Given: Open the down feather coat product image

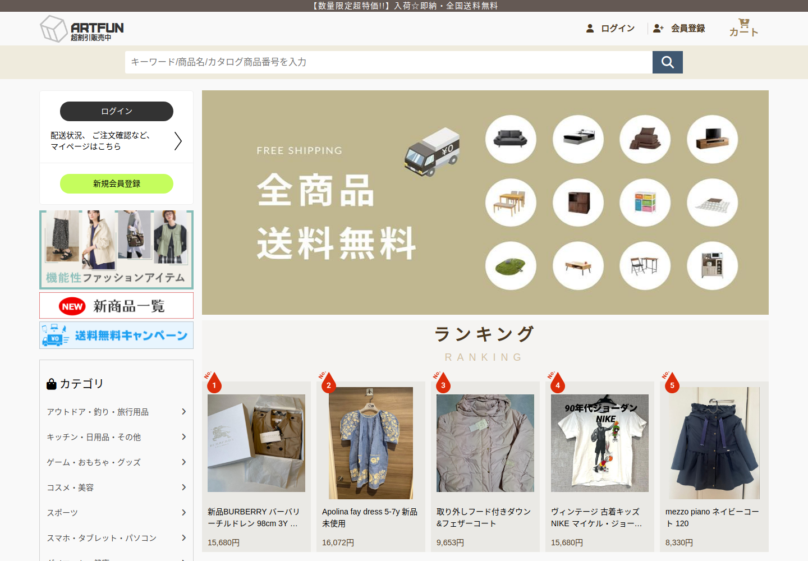Looking at the screenshot, I should click(485, 443).
